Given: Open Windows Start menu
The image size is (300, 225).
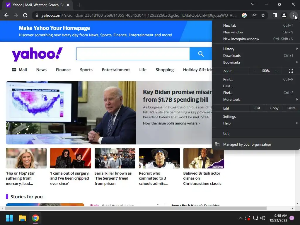Looking at the screenshot, I should click(9, 218).
